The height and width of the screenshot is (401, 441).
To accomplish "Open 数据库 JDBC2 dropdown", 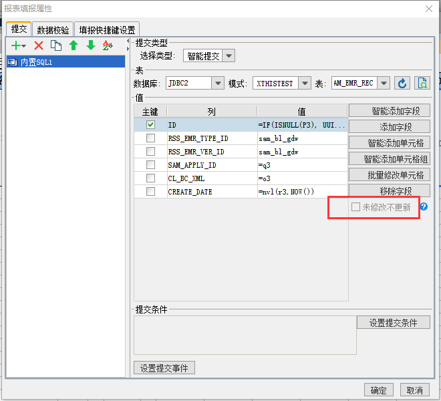I will coord(218,84).
